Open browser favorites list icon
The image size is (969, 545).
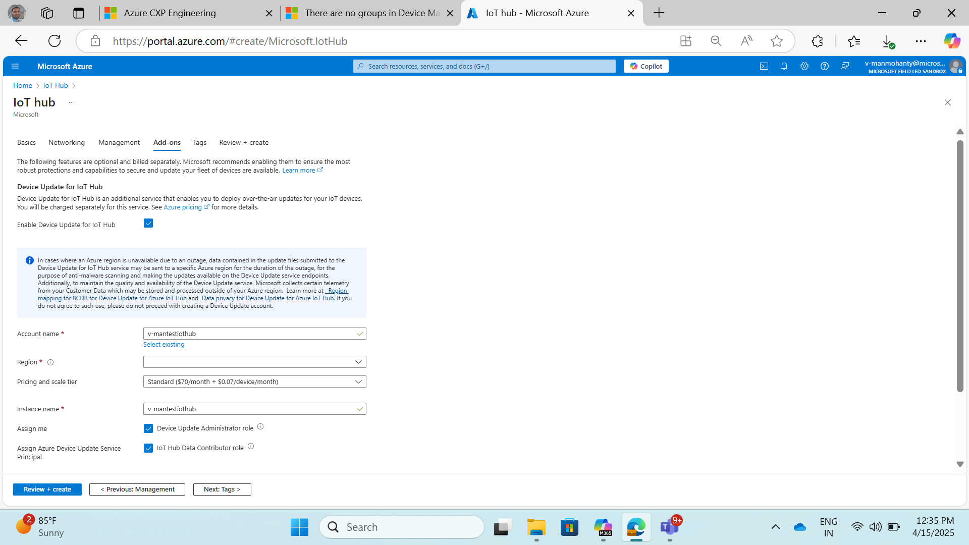[854, 41]
